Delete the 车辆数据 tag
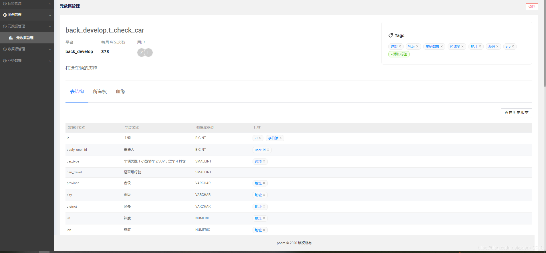This screenshot has width=546, height=253. pyautogui.click(x=442, y=47)
